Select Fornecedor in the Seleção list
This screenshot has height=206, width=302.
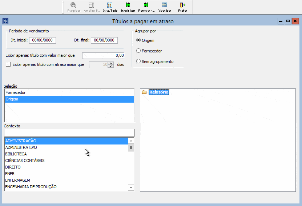[x=16, y=93]
